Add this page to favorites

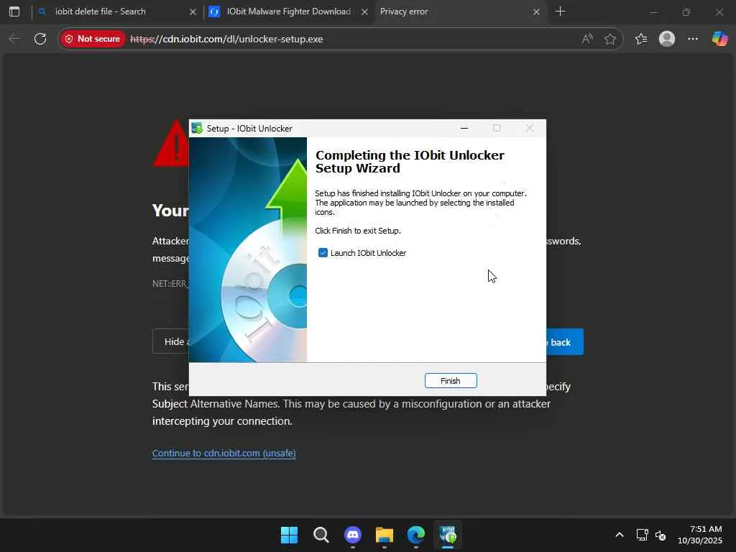609,39
